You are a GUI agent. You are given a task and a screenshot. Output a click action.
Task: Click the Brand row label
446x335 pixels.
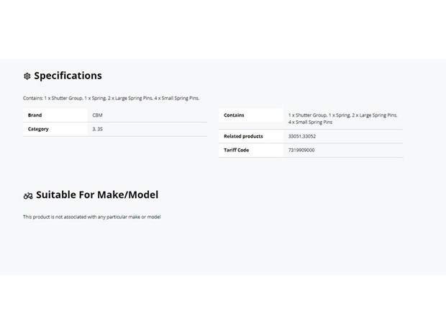35,115
